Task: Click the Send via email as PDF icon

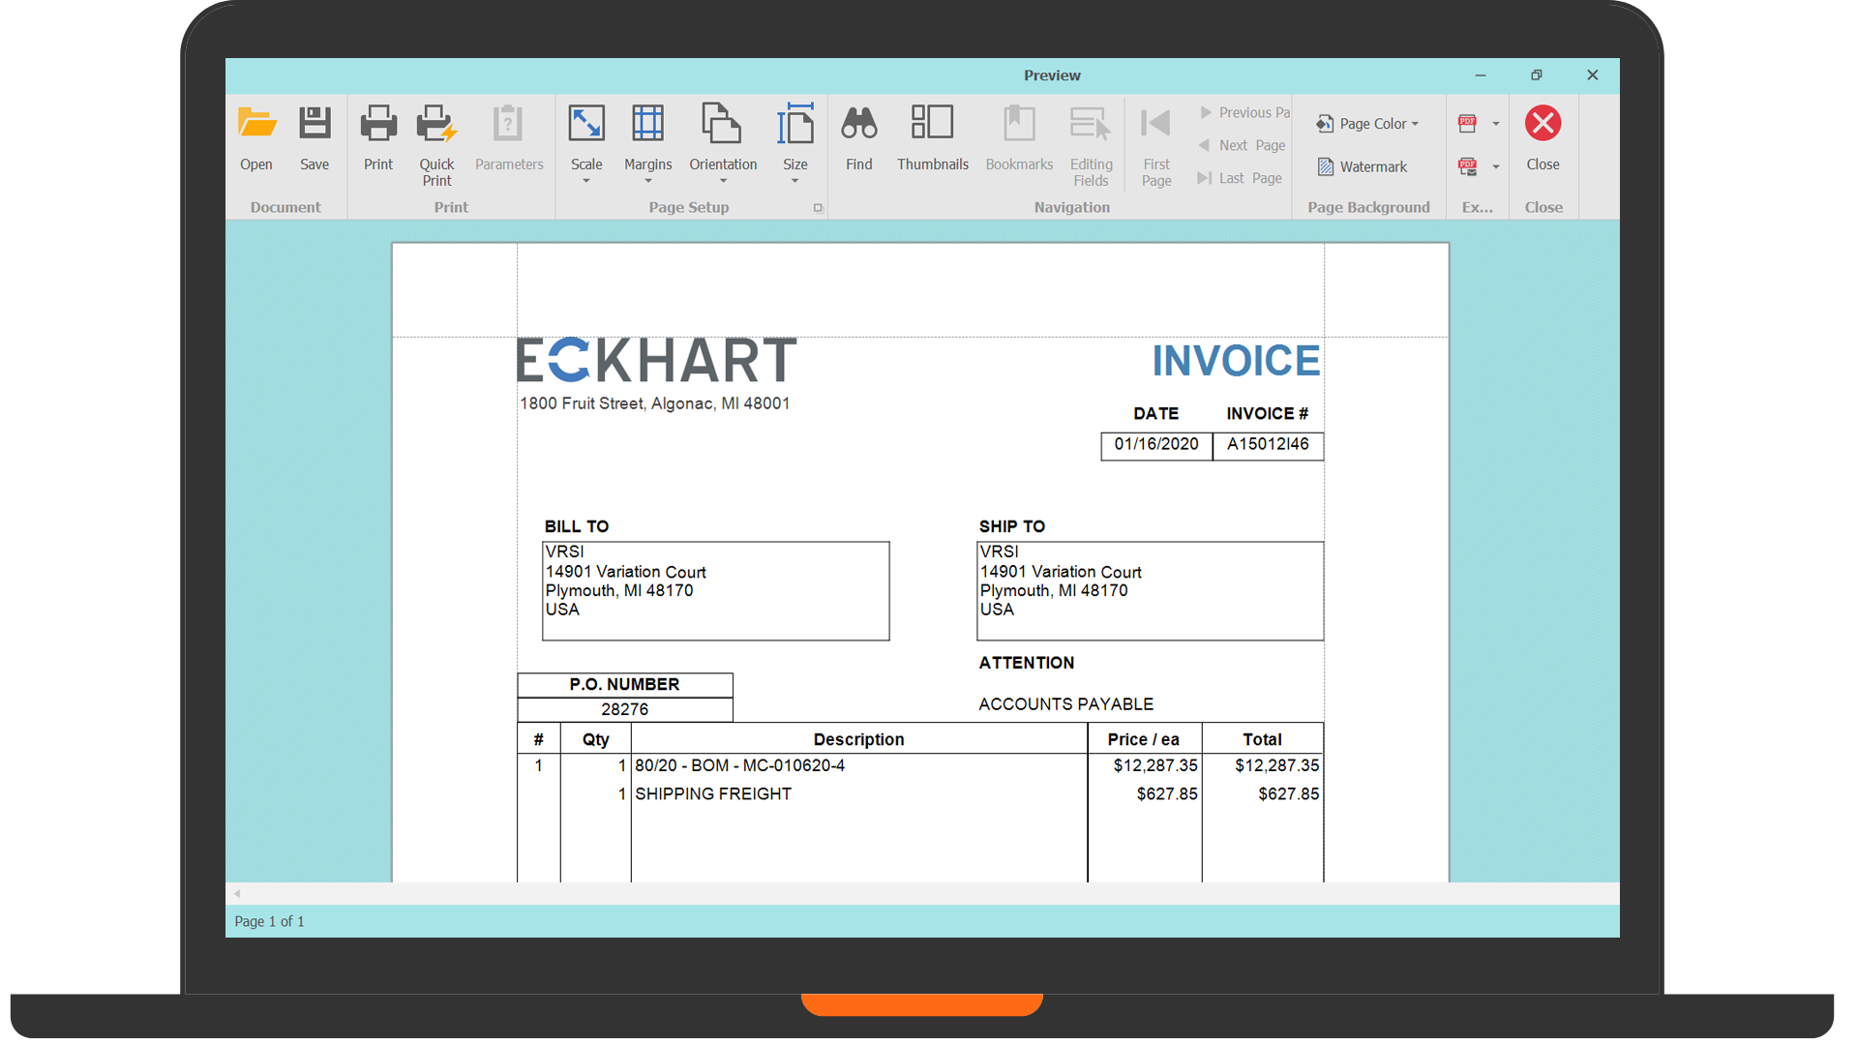Action: point(1468,166)
